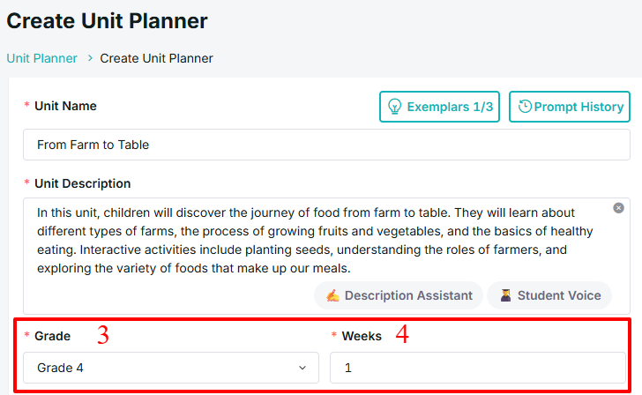This screenshot has height=395, width=642.
Task: Launch the Description Assistant
Action: 399,295
